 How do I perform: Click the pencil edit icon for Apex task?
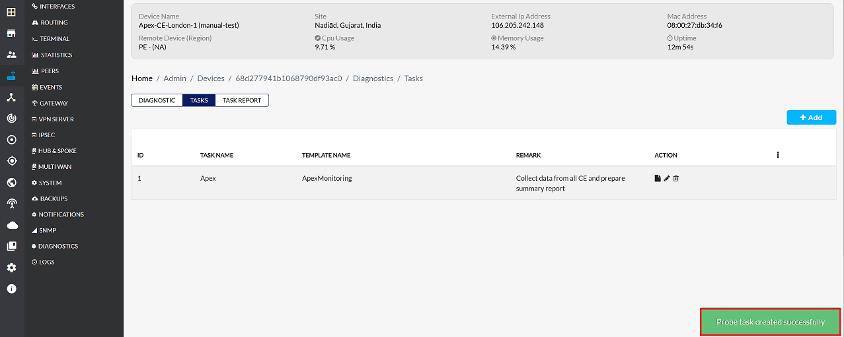(x=667, y=179)
